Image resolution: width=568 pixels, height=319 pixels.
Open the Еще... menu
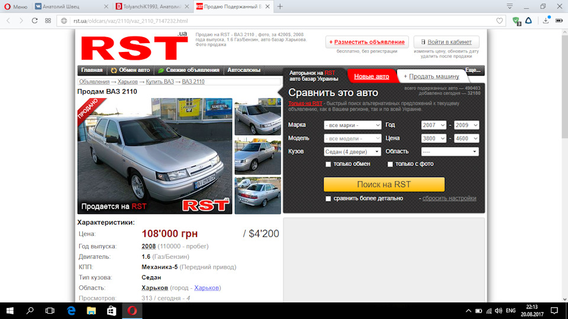[x=473, y=70]
